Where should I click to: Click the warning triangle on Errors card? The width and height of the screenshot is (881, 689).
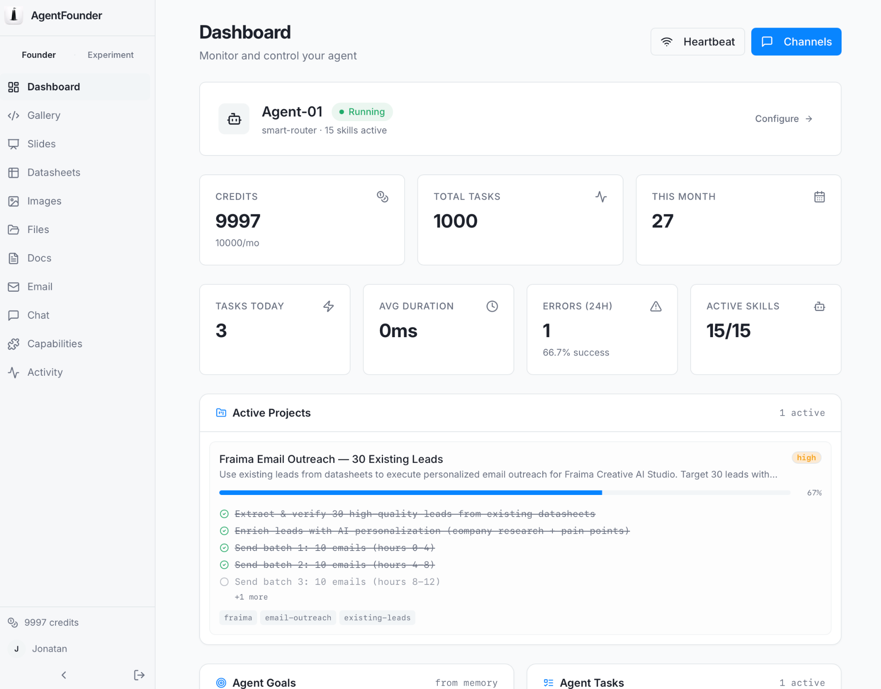coord(656,306)
